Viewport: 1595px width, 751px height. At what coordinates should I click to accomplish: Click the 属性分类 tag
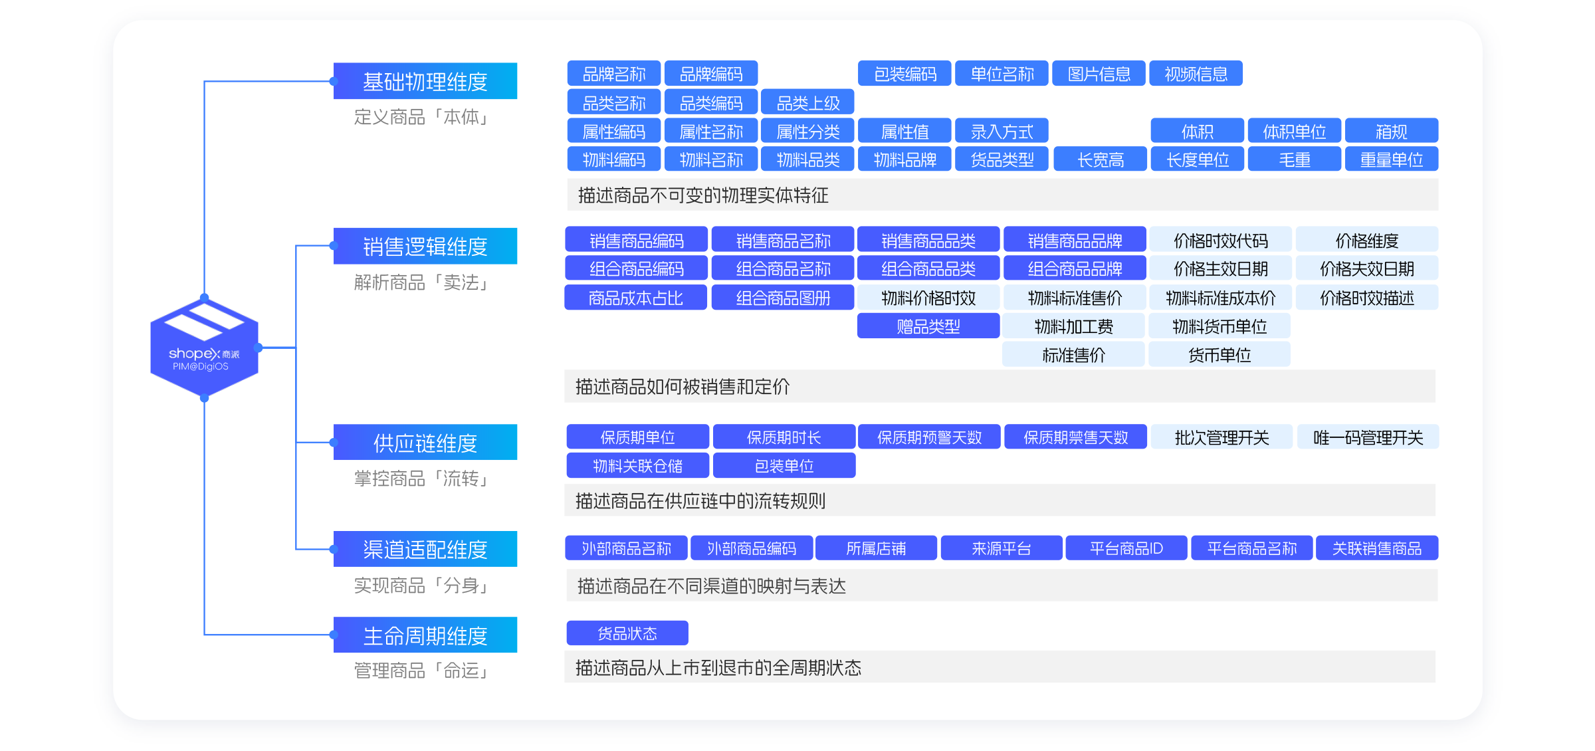[807, 131]
